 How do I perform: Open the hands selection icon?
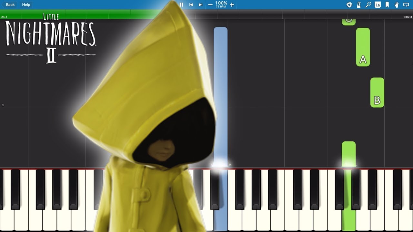tap(397, 5)
